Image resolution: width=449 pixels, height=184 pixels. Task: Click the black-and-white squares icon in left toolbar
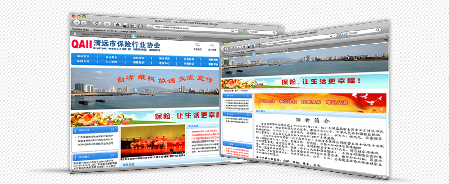(126, 25)
